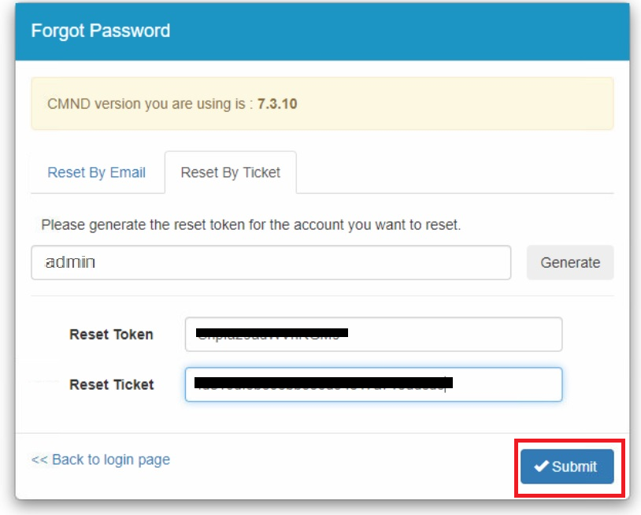
Task: Go back to login page link
Action: click(x=100, y=459)
